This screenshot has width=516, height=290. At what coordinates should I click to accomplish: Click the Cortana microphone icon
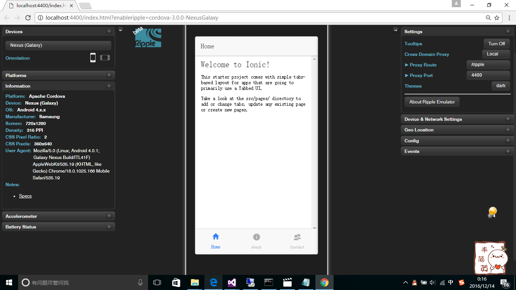pyautogui.click(x=140, y=282)
